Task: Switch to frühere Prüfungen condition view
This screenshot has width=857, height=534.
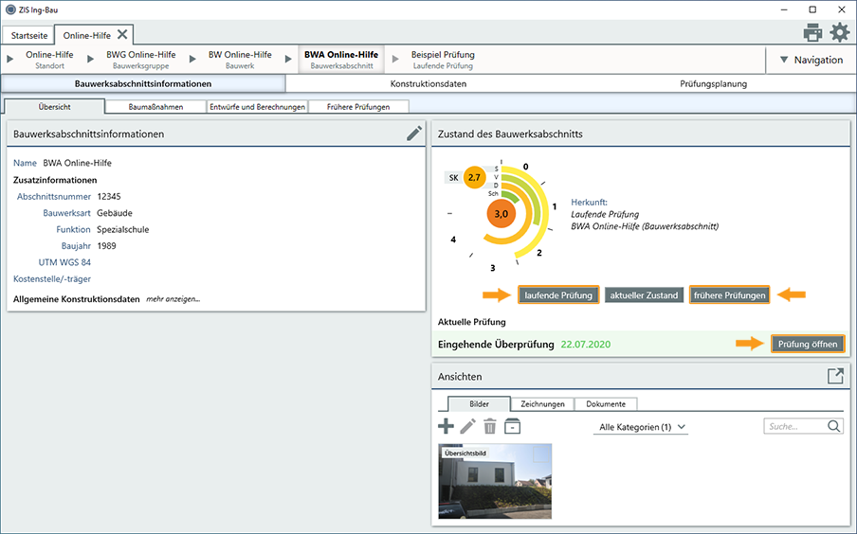Action: pos(729,295)
